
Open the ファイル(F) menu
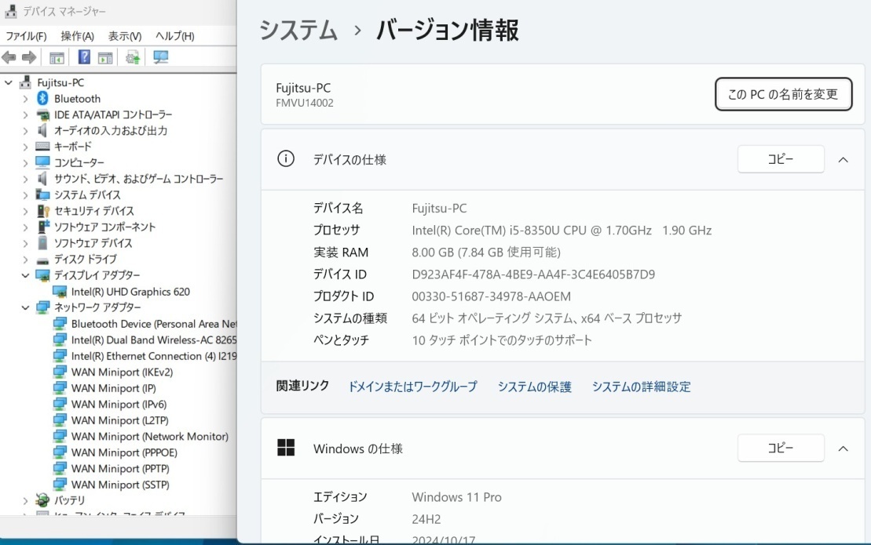26,36
